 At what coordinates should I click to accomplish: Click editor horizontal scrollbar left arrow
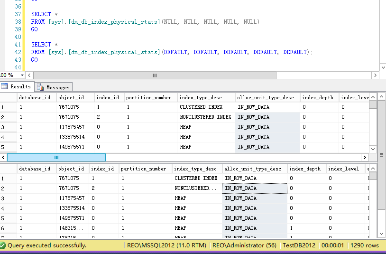pos(29,75)
